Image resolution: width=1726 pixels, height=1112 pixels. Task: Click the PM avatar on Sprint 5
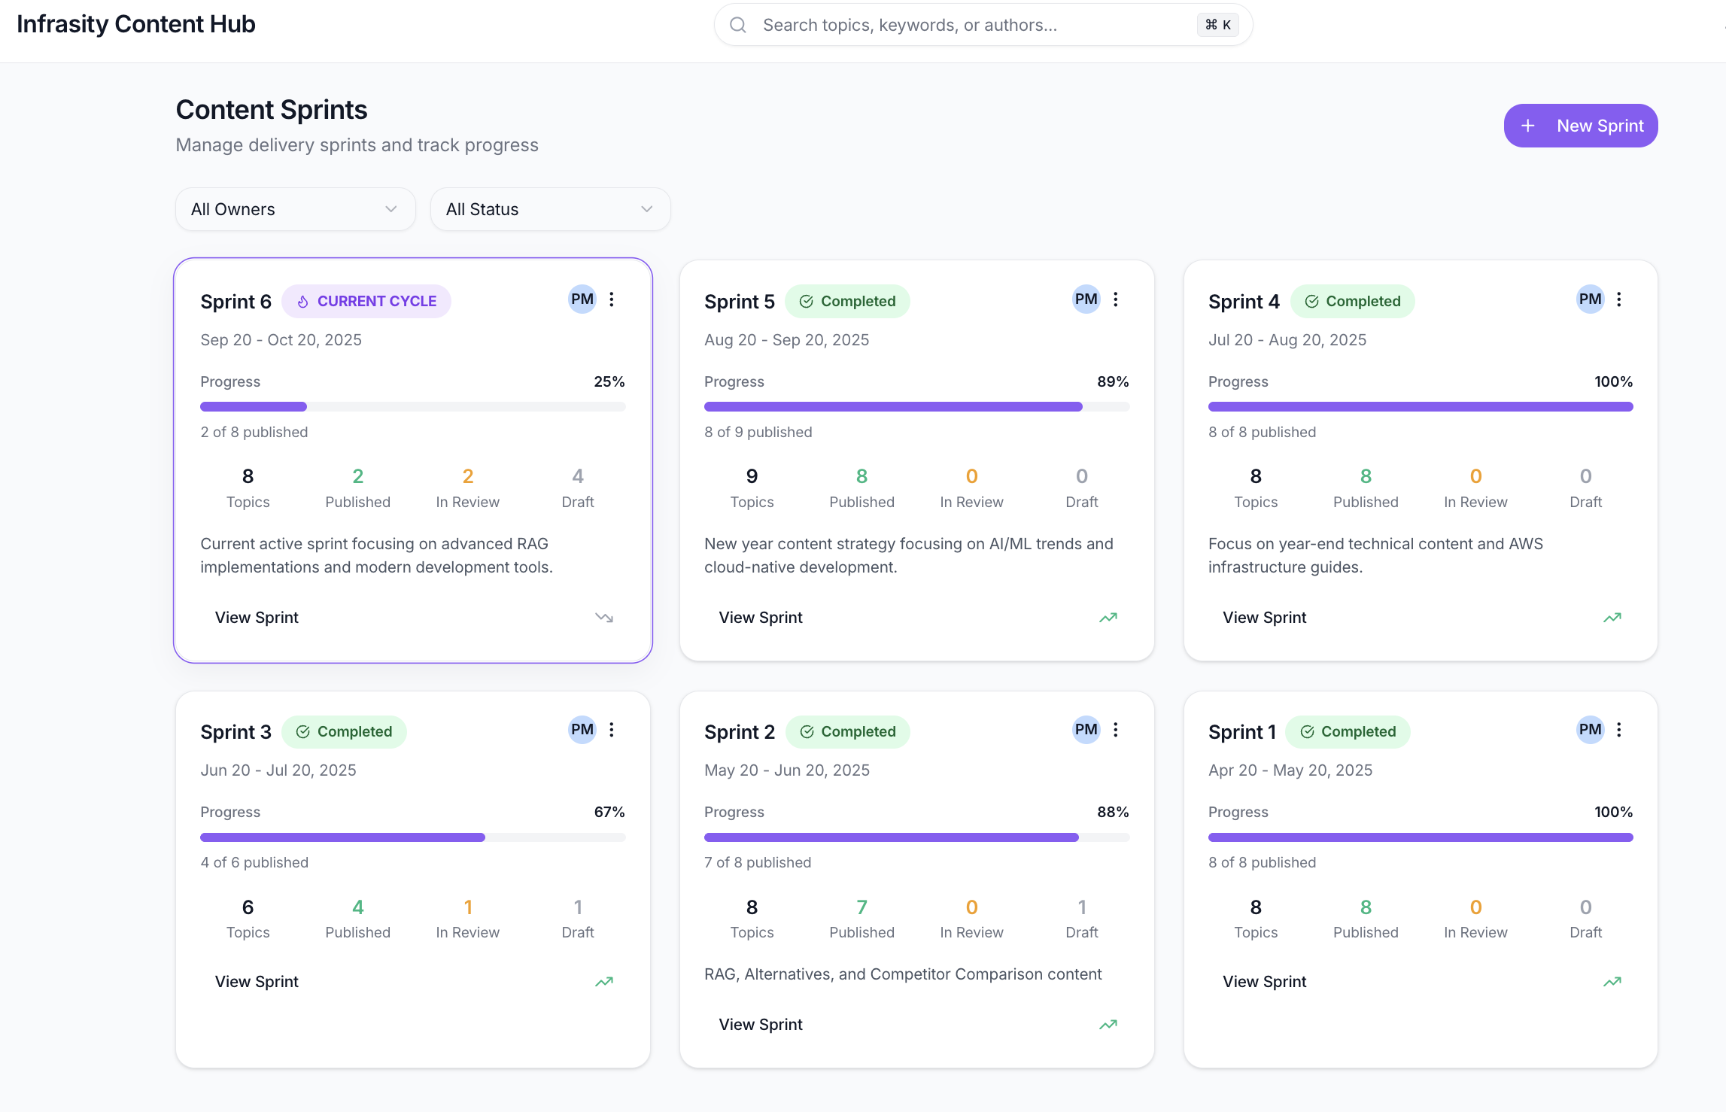pos(1085,299)
